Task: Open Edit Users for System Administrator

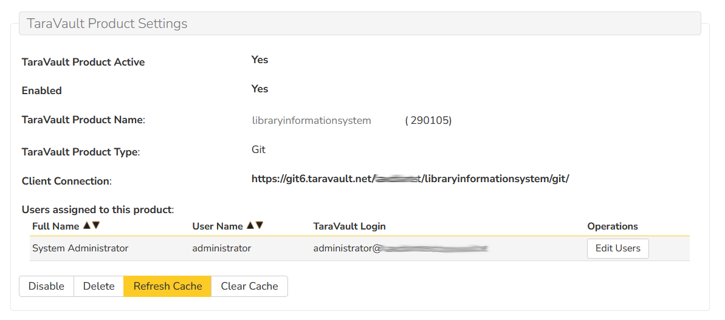Action: point(617,248)
